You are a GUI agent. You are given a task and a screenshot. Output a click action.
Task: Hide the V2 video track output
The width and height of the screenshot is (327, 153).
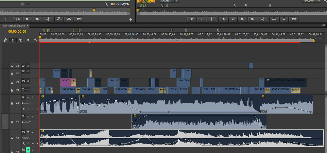[x=28, y=81]
